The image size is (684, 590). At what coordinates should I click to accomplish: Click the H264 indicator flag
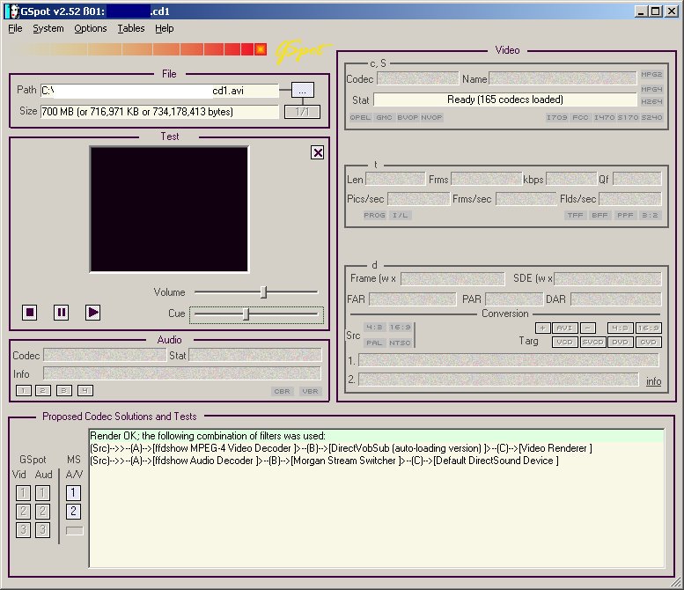651,101
